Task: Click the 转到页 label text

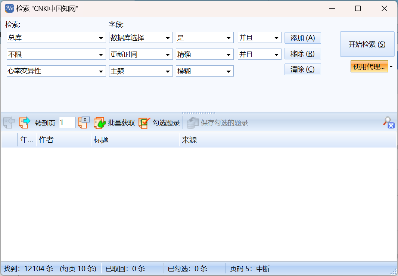Action: (45, 123)
